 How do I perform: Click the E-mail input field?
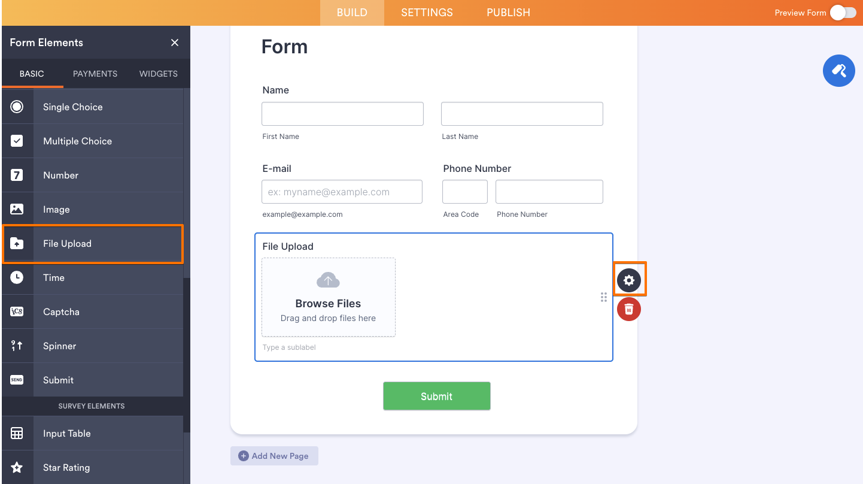[342, 191]
